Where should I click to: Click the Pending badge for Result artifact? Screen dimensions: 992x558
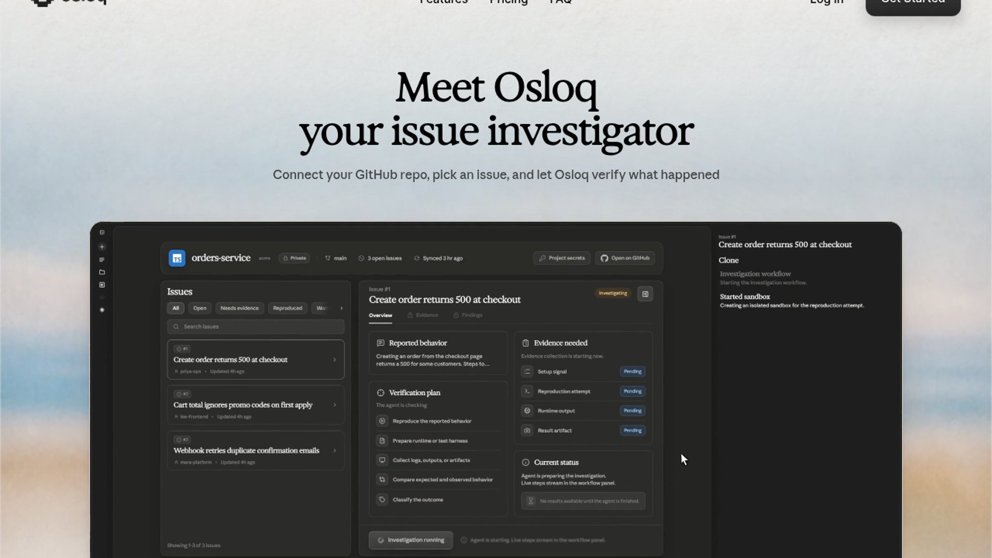point(632,430)
